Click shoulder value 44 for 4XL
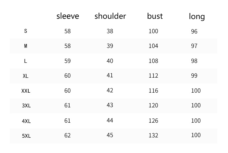 [110, 120]
